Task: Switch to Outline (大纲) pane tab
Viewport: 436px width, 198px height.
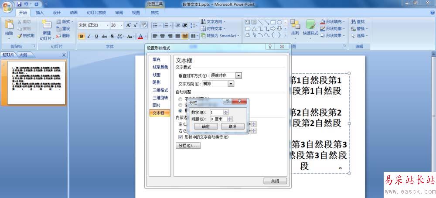Action: [24, 55]
